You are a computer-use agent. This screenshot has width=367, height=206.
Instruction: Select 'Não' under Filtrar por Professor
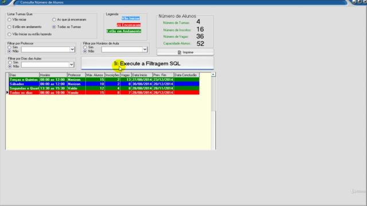click(9, 51)
